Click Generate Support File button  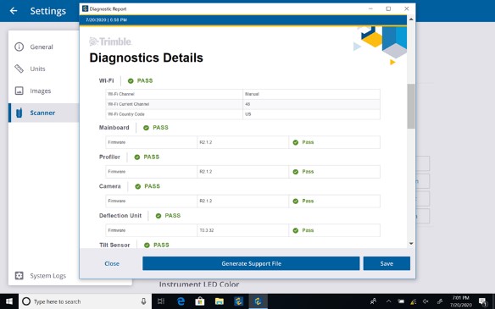click(x=251, y=263)
